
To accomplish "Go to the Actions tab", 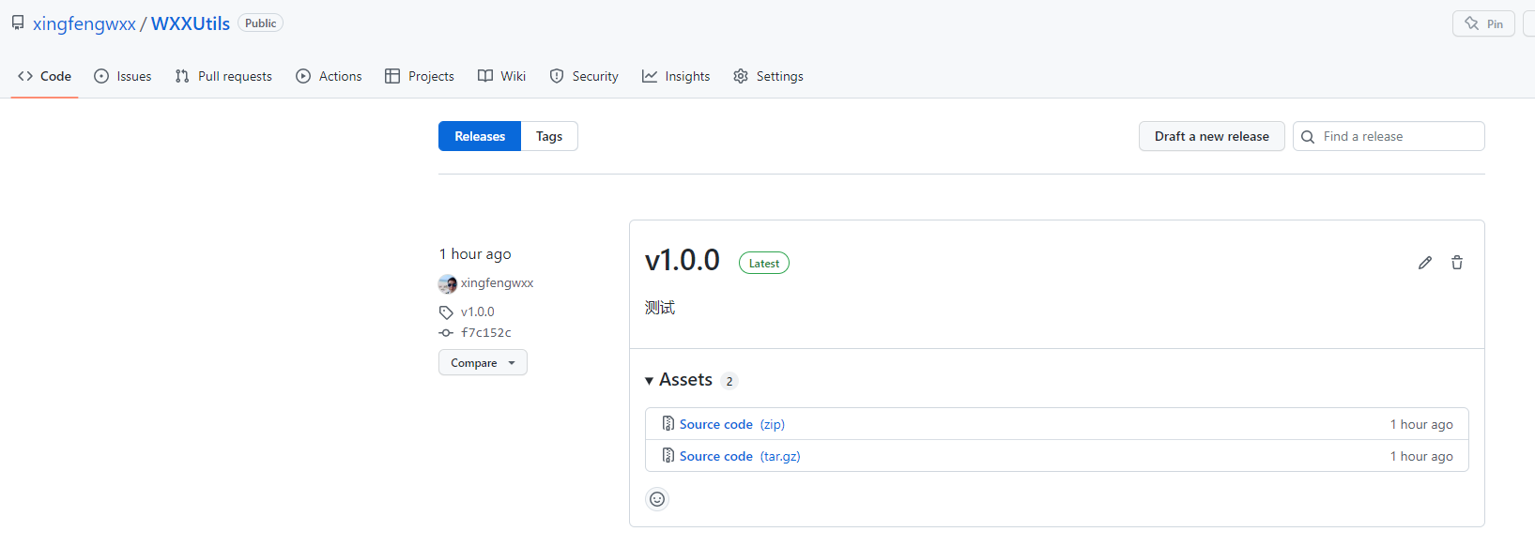I will 329,76.
